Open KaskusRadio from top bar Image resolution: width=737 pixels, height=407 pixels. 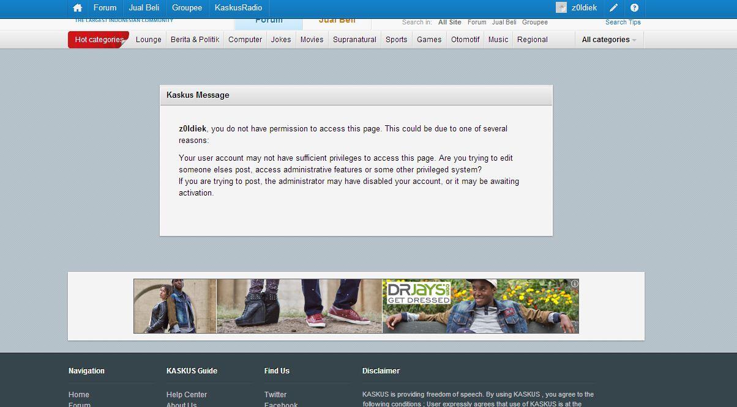[238, 8]
